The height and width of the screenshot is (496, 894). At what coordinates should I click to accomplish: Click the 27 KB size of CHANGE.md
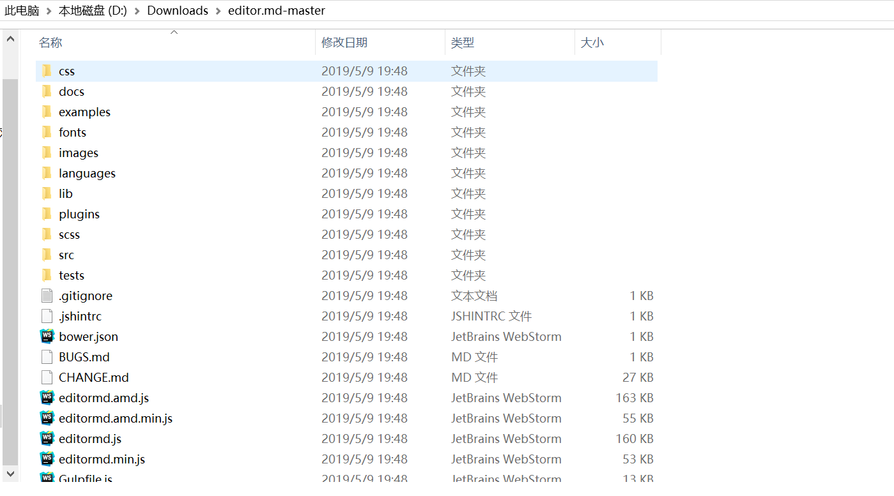(638, 377)
